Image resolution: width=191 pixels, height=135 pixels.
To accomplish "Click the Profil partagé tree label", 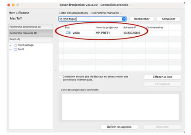I will click(25, 45).
